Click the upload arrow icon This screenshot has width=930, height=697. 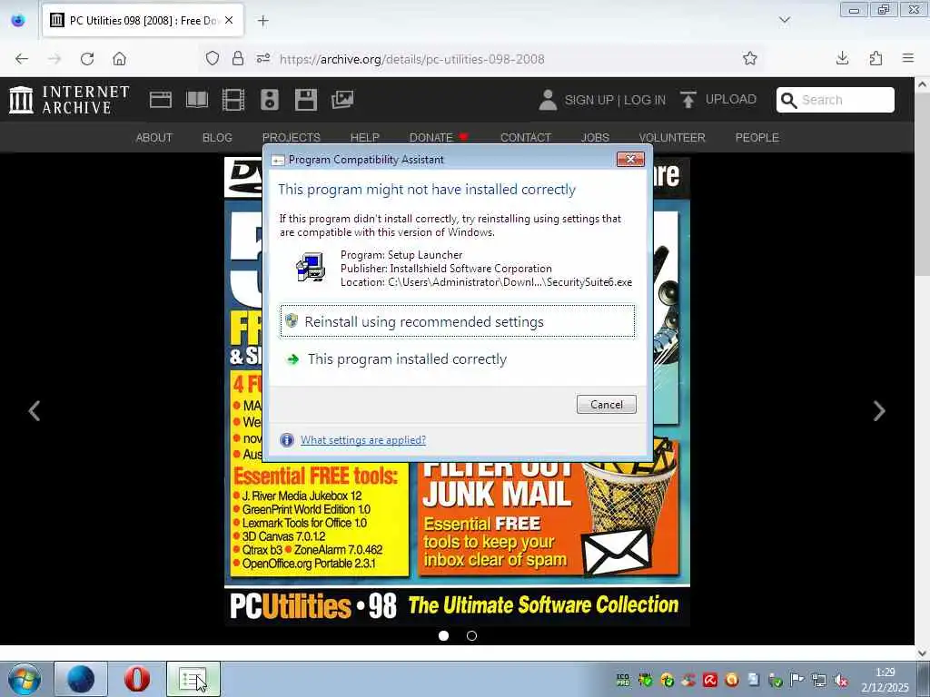pos(688,100)
